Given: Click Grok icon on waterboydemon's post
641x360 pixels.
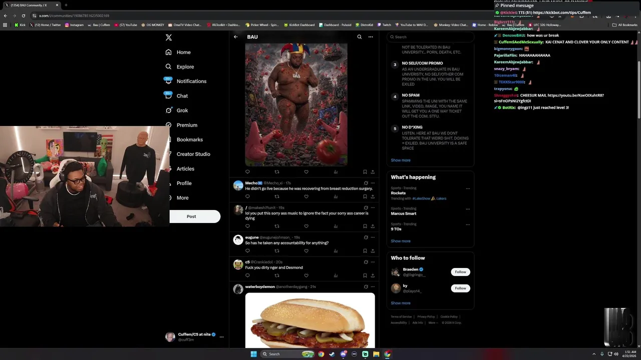Looking at the screenshot, I should (x=366, y=287).
